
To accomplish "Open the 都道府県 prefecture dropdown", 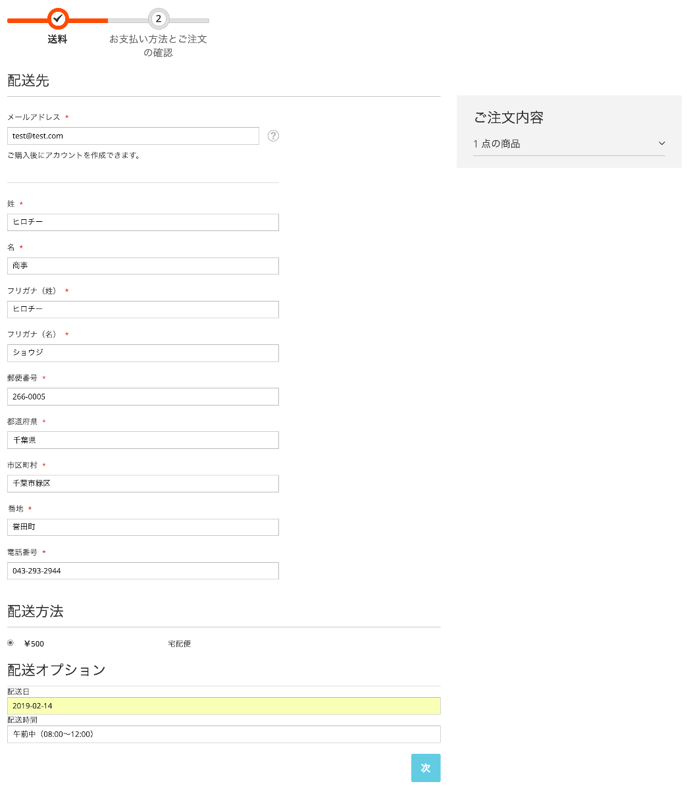I will tap(143, 440).
